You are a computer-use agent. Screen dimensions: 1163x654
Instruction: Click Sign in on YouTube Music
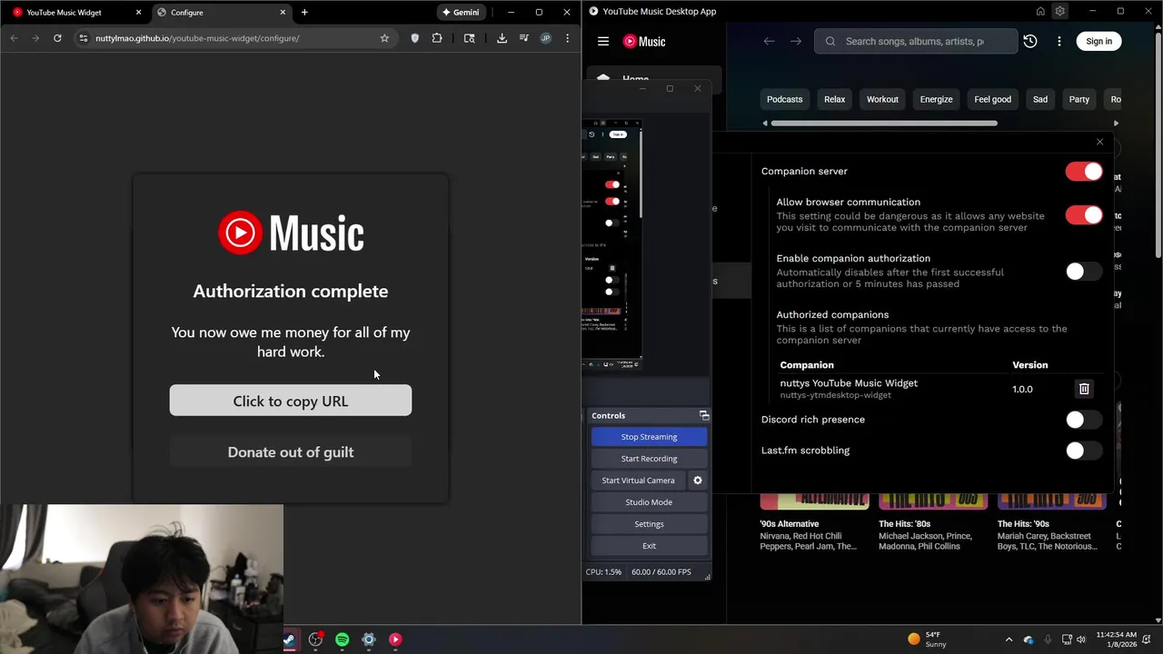(x=1098, y=41)
